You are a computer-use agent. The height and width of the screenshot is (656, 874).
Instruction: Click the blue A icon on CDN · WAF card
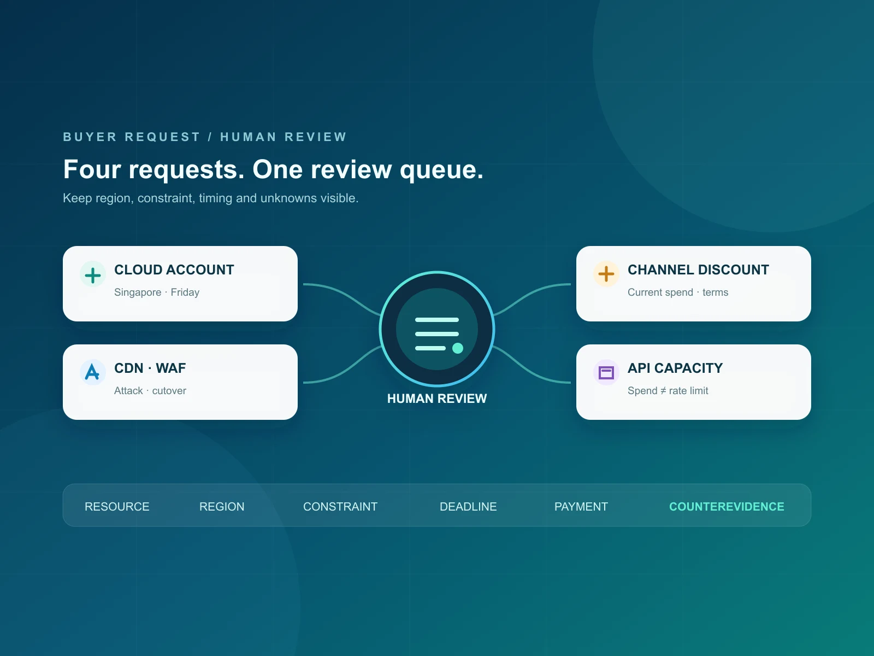tap(93, 372)
